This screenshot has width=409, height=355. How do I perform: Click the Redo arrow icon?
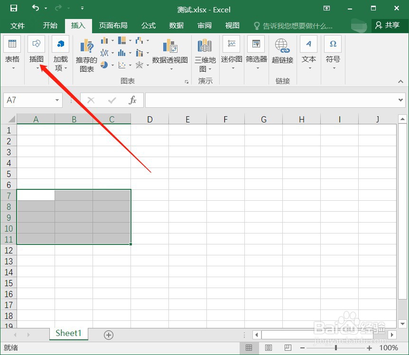[58, 8]
